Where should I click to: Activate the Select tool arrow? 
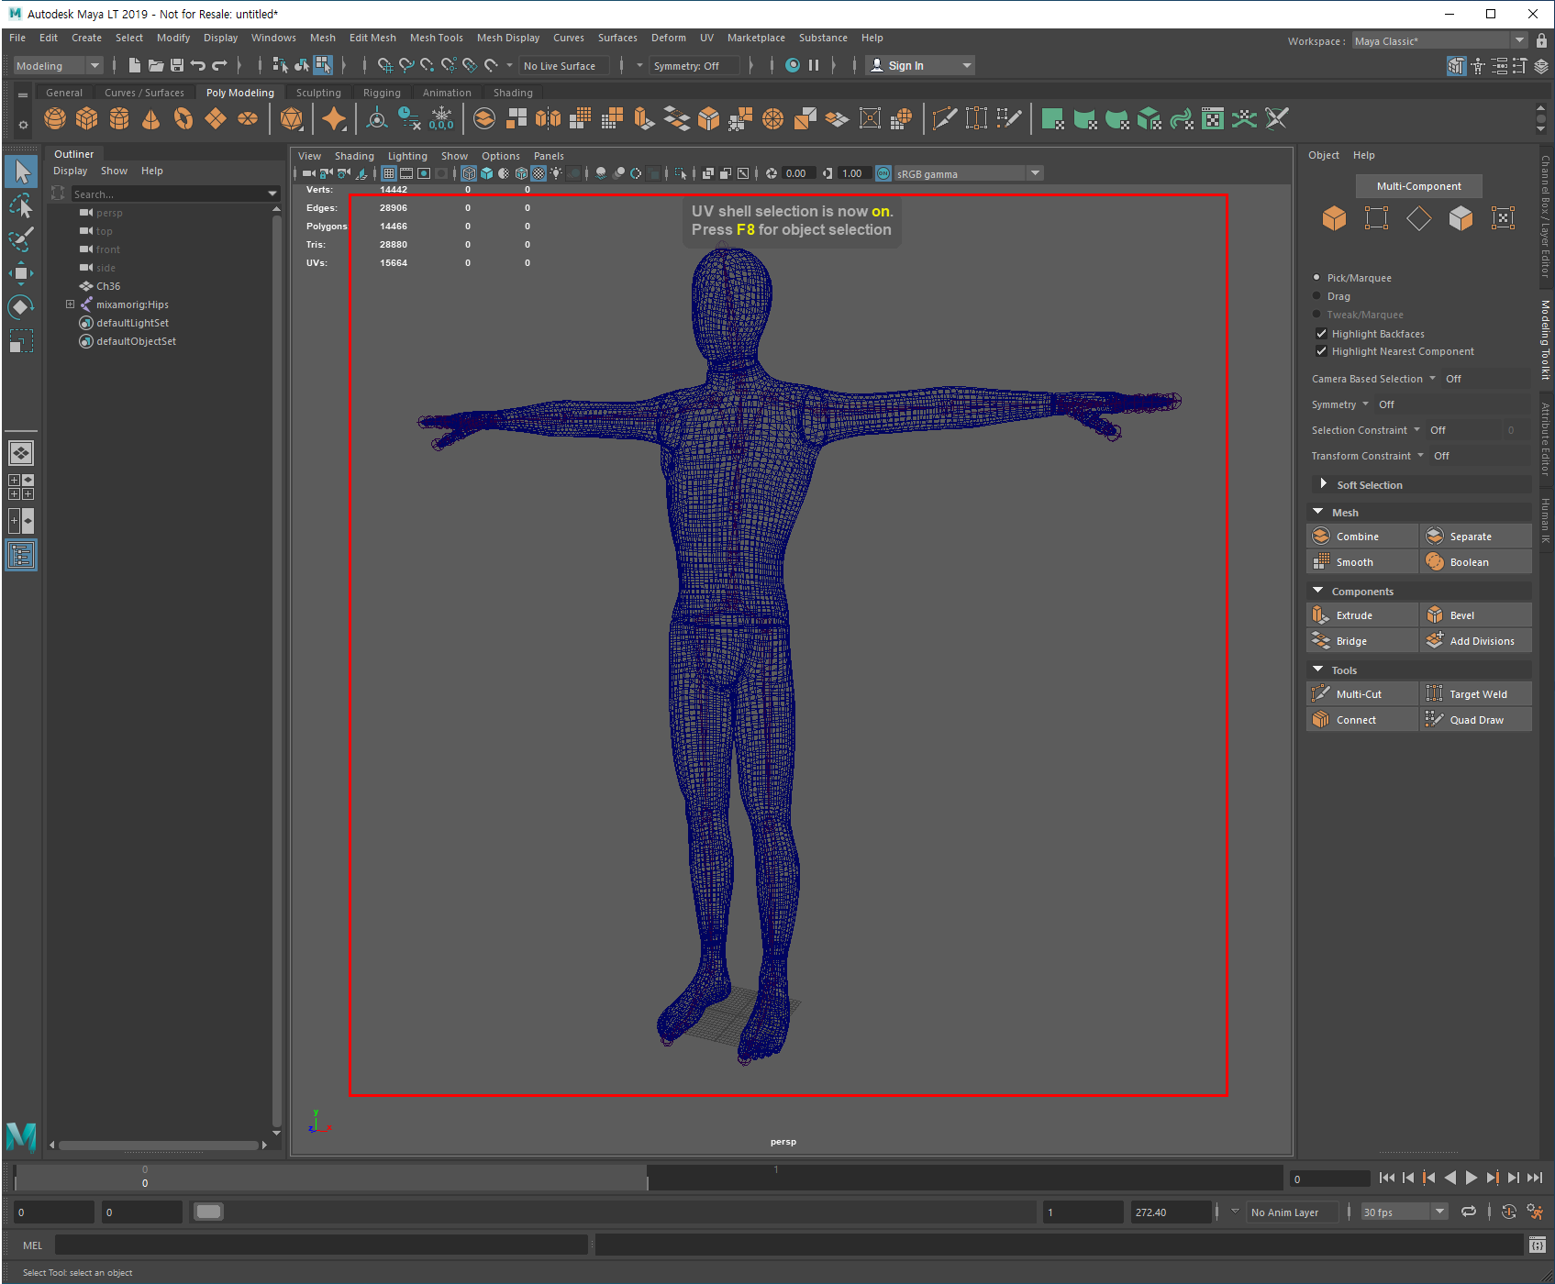(21, 172)
